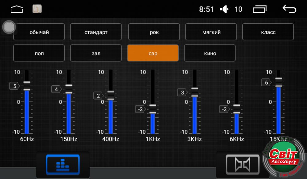
Task: Select the кино preset
Action: [x=210, y=53]
